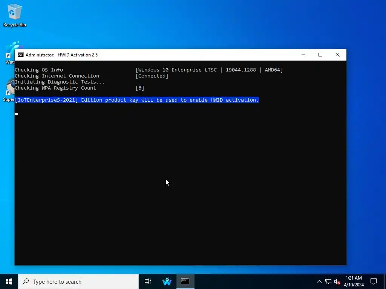
Task: Click the taskbar search box
Action: pyautogui.click(x=78, y=281)
